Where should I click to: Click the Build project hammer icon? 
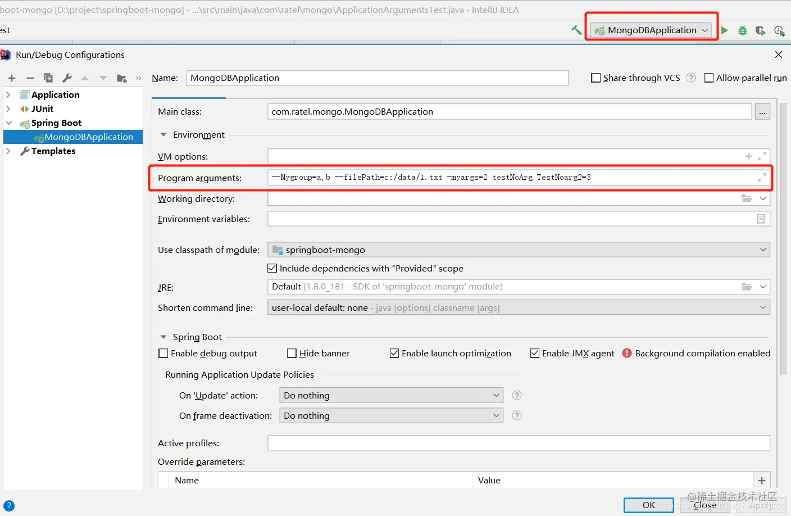point(576,30)
